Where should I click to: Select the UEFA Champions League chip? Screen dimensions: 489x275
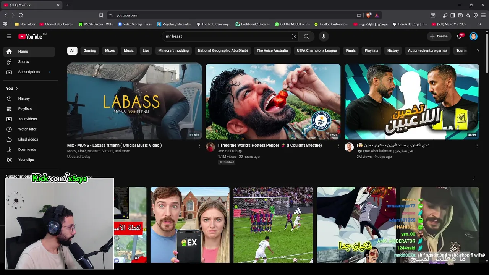[317, 50]
